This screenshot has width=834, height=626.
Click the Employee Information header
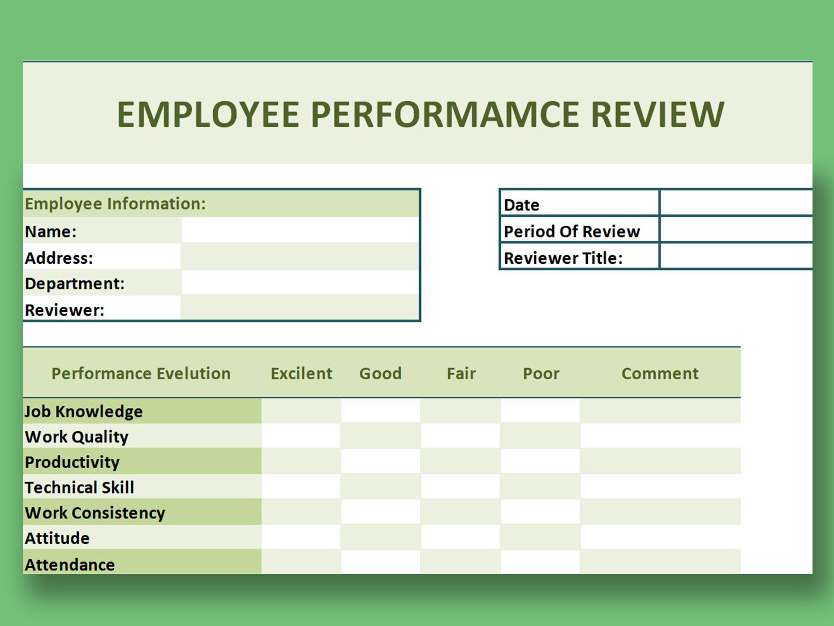click(117, 203)
